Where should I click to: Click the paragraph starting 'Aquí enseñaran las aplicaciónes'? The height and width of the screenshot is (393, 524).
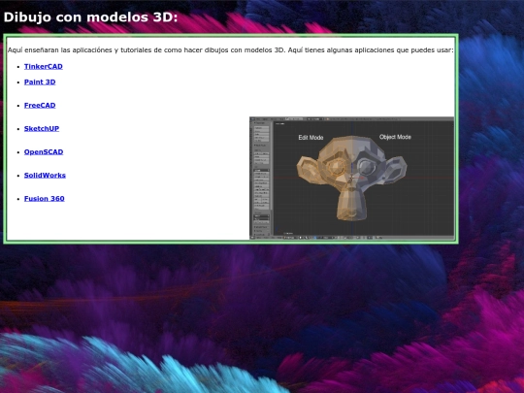point(231,50)
